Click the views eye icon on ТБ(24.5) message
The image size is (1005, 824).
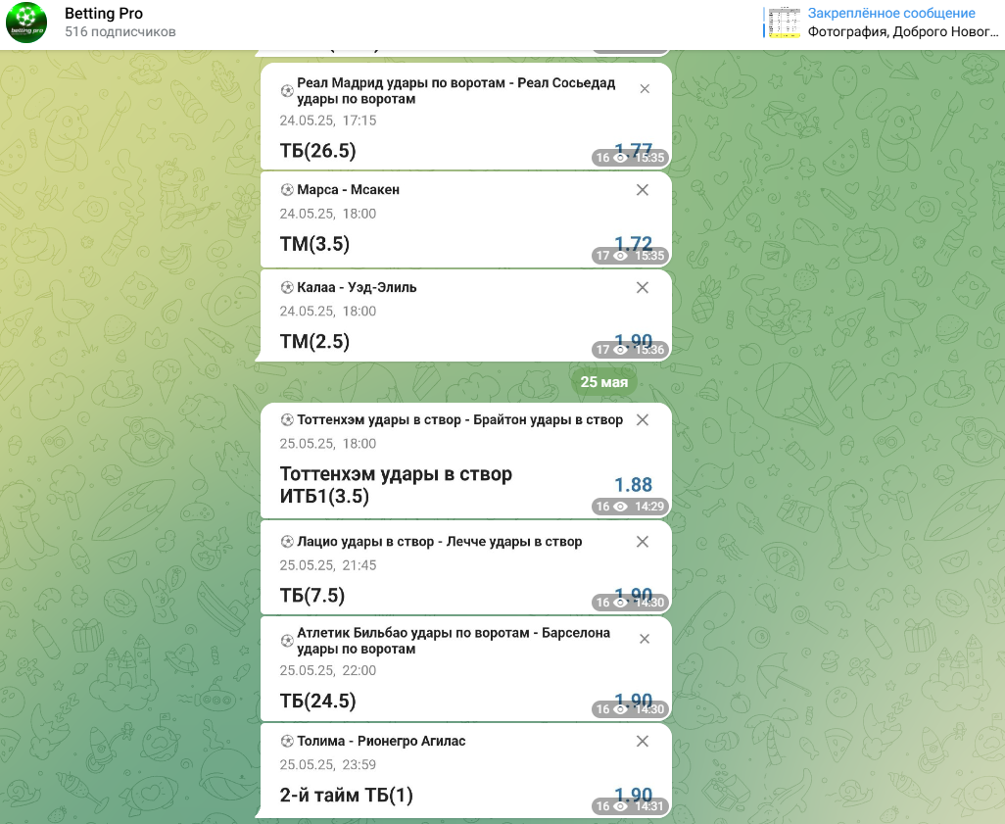(x=620, y=709)
